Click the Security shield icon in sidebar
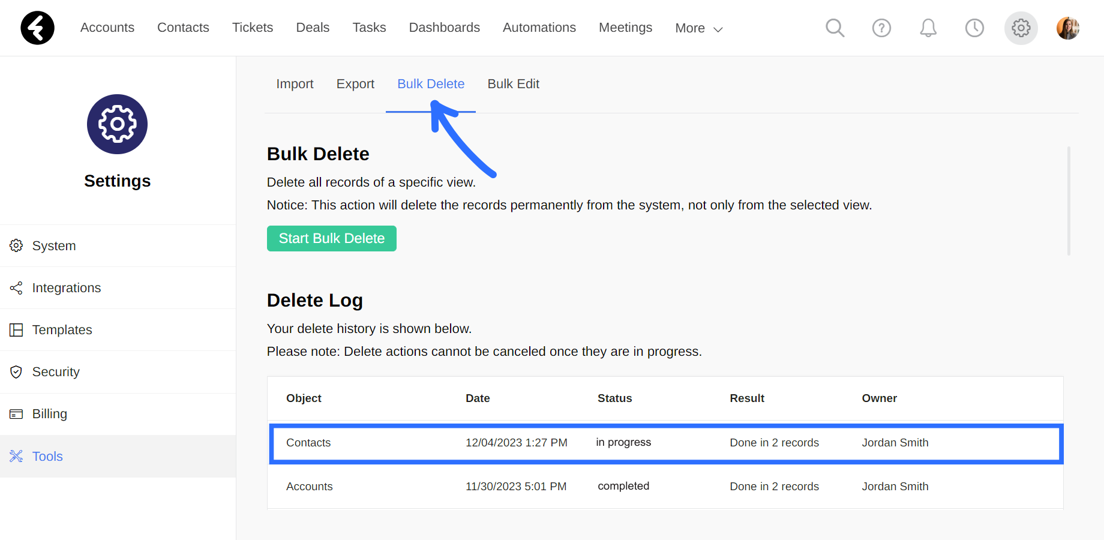The image size is (1104, 540). (16, 372)
